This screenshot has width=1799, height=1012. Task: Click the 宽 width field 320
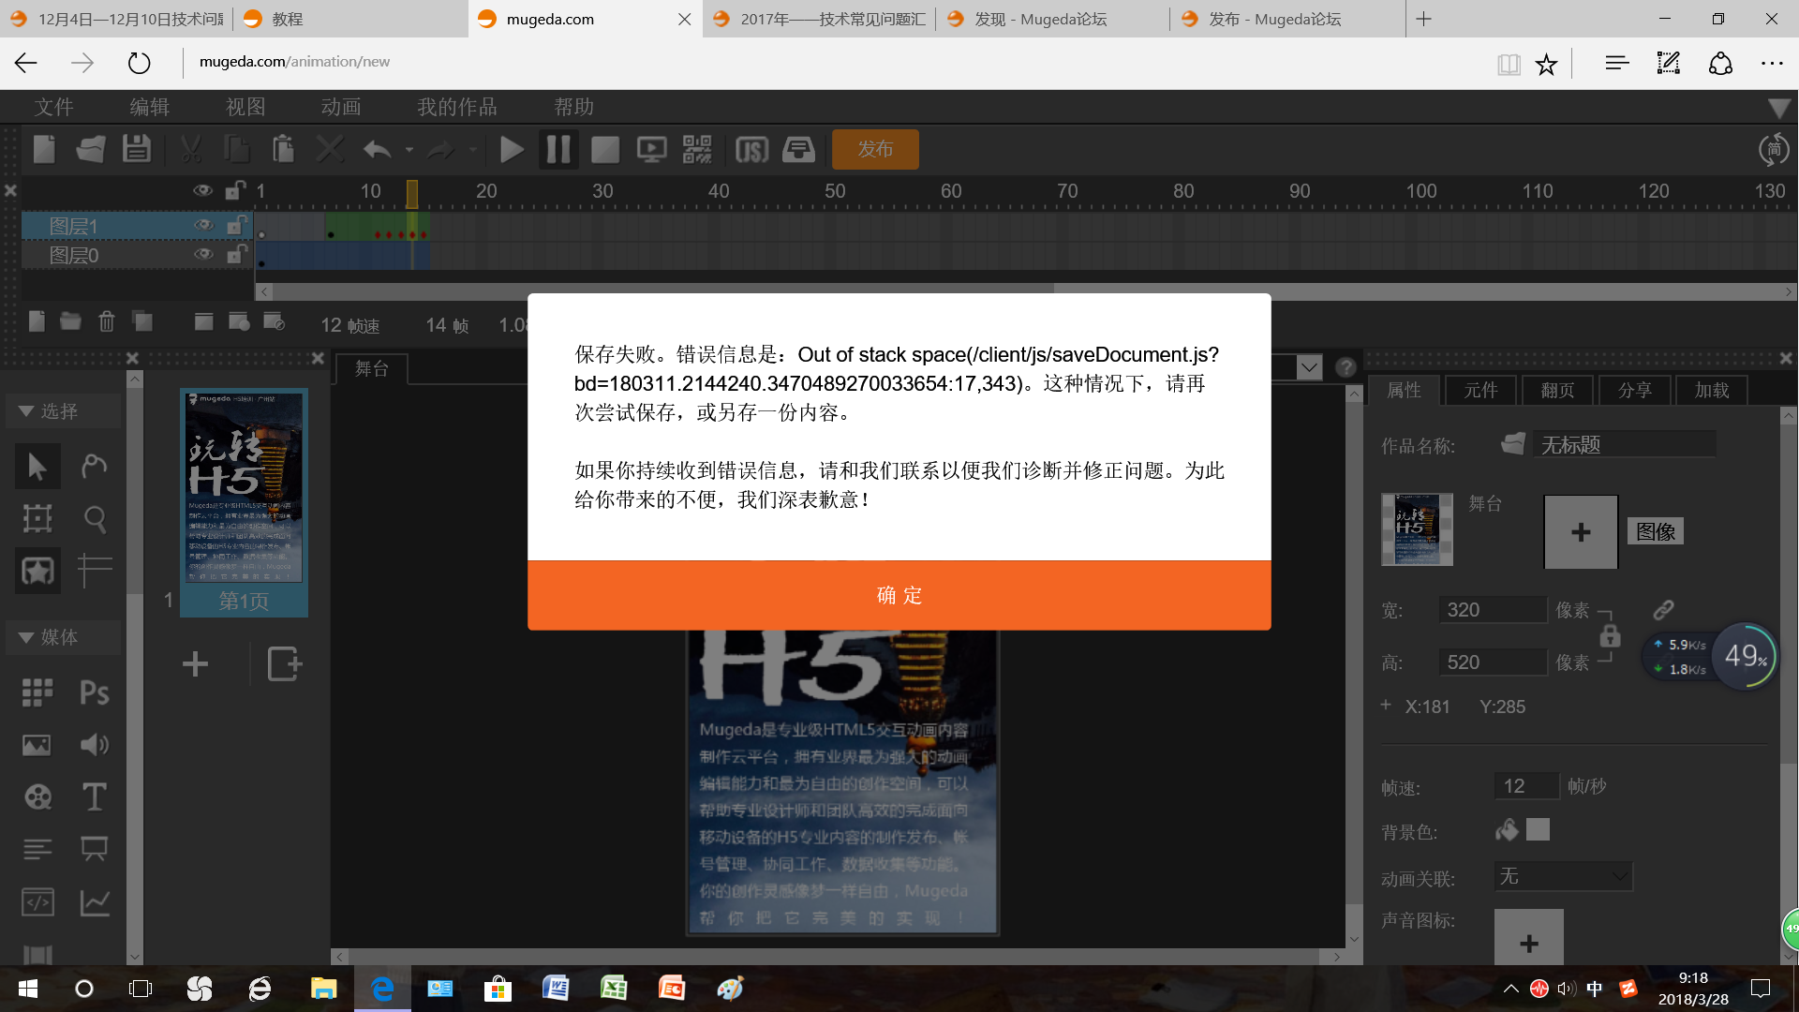[1492, 610]
